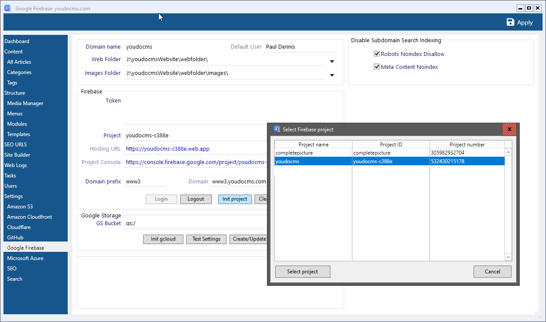Open Tasks in the sidebar
Screen dimensions: 546x322
tap(10, 176)
